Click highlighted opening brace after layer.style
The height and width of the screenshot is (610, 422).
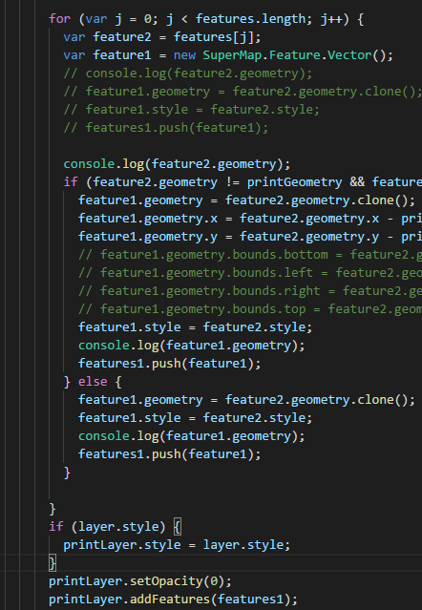(177, 527)
